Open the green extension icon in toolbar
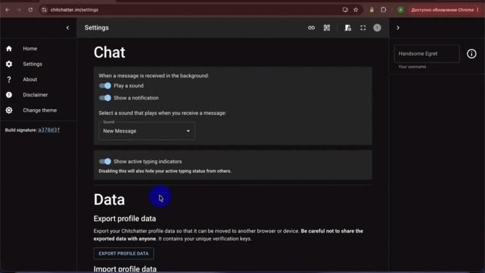The height and width of the screenshot is (273, 485). pos(371,10)
